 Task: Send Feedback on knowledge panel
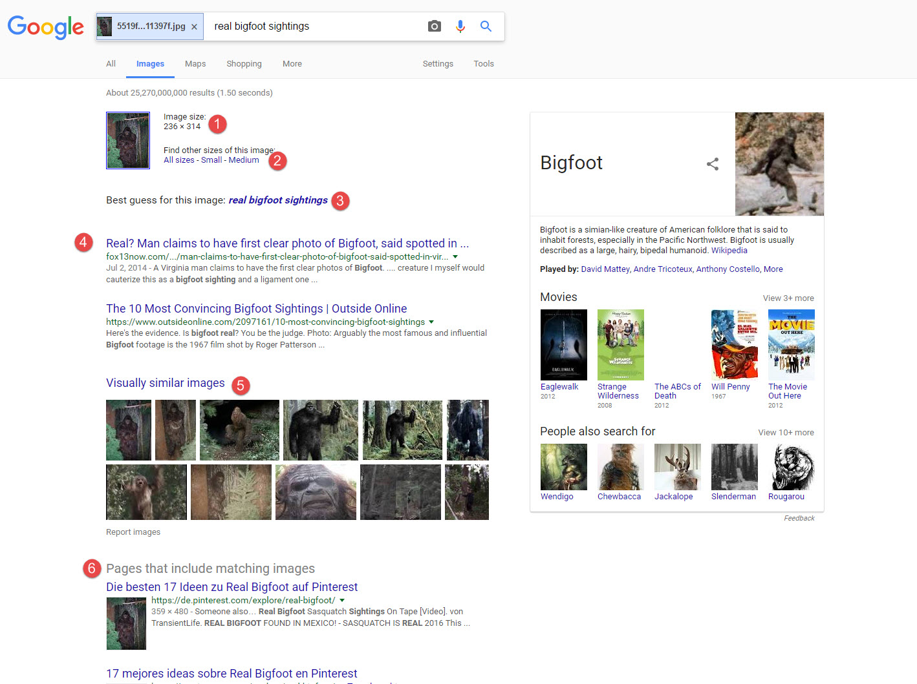pyautogui.click(x=799, y=519)
